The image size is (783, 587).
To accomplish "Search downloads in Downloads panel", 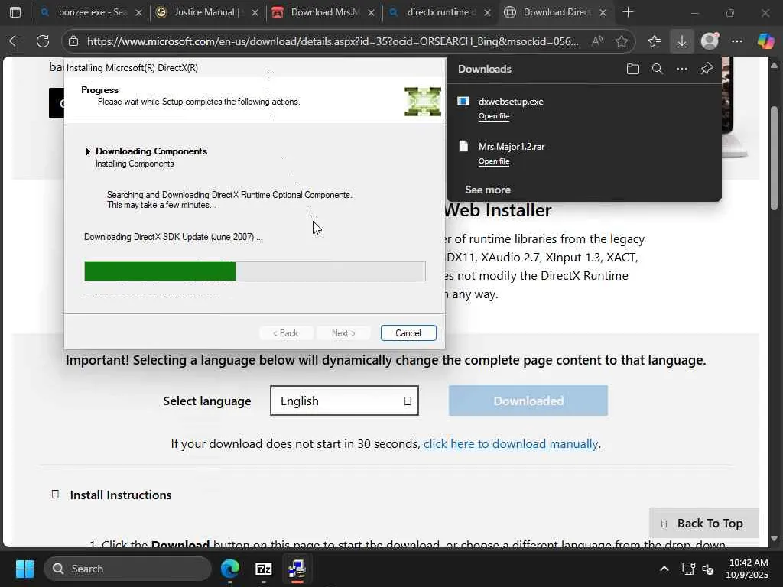I will point(657,69).
